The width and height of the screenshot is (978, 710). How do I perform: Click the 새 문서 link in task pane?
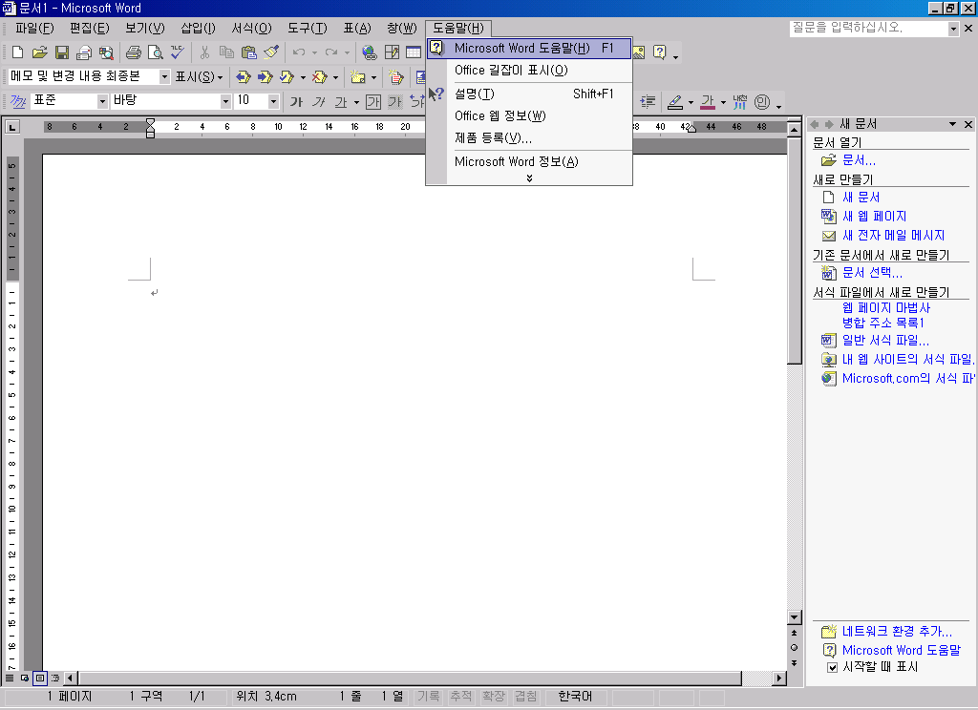click(861, 198)
